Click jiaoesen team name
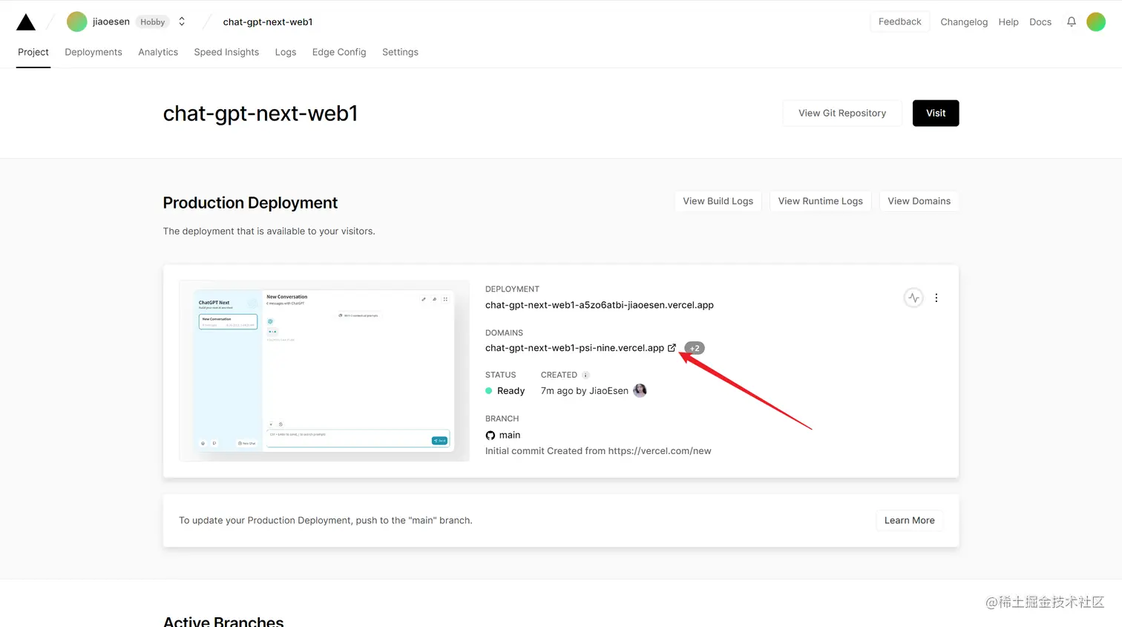This screenshot has width=1122, height=627. tap(111, 22)
